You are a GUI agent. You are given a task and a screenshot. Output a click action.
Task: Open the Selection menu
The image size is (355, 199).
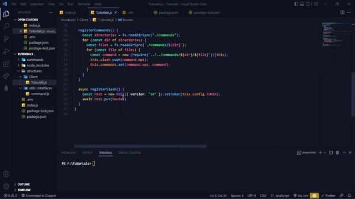pyautogui.click(x=37, y=4)
